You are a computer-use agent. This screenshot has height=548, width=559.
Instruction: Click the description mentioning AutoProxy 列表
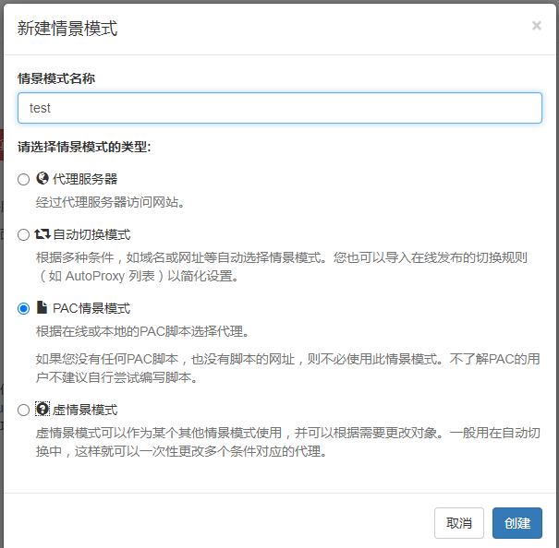coord(282,267)
